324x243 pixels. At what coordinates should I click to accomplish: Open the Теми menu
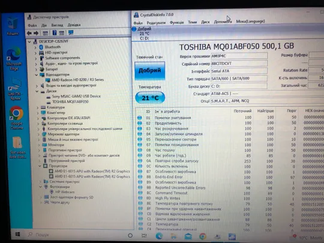tap(193, 22)
